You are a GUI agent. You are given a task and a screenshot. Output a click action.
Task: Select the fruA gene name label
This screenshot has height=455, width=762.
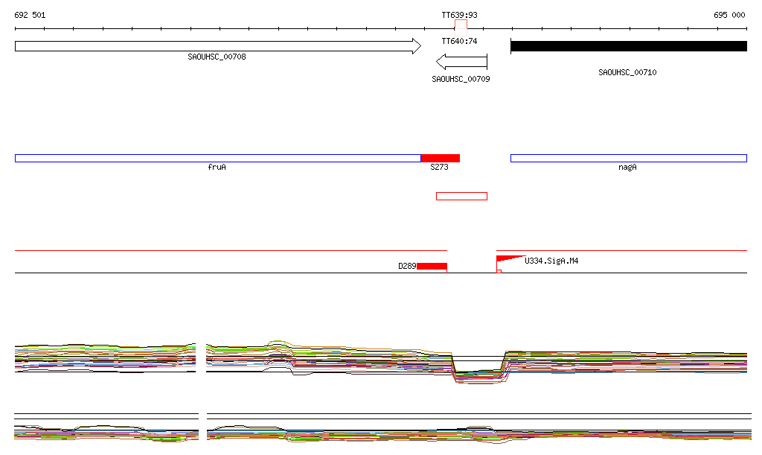217,168
